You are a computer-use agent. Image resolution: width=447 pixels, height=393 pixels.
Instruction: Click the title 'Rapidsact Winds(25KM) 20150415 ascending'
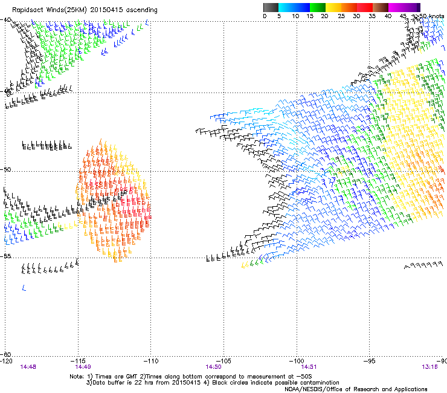tap(85, 10)
